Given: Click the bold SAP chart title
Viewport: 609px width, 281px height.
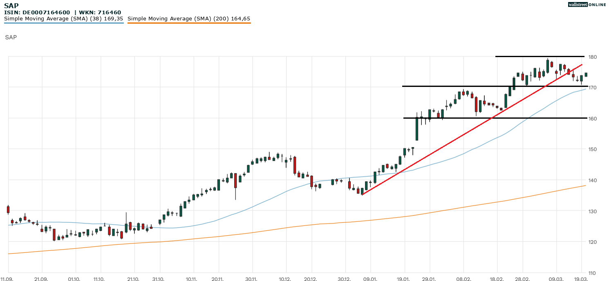Looking at the screenshot, I should pyautogui.click(x=11, y=6).
